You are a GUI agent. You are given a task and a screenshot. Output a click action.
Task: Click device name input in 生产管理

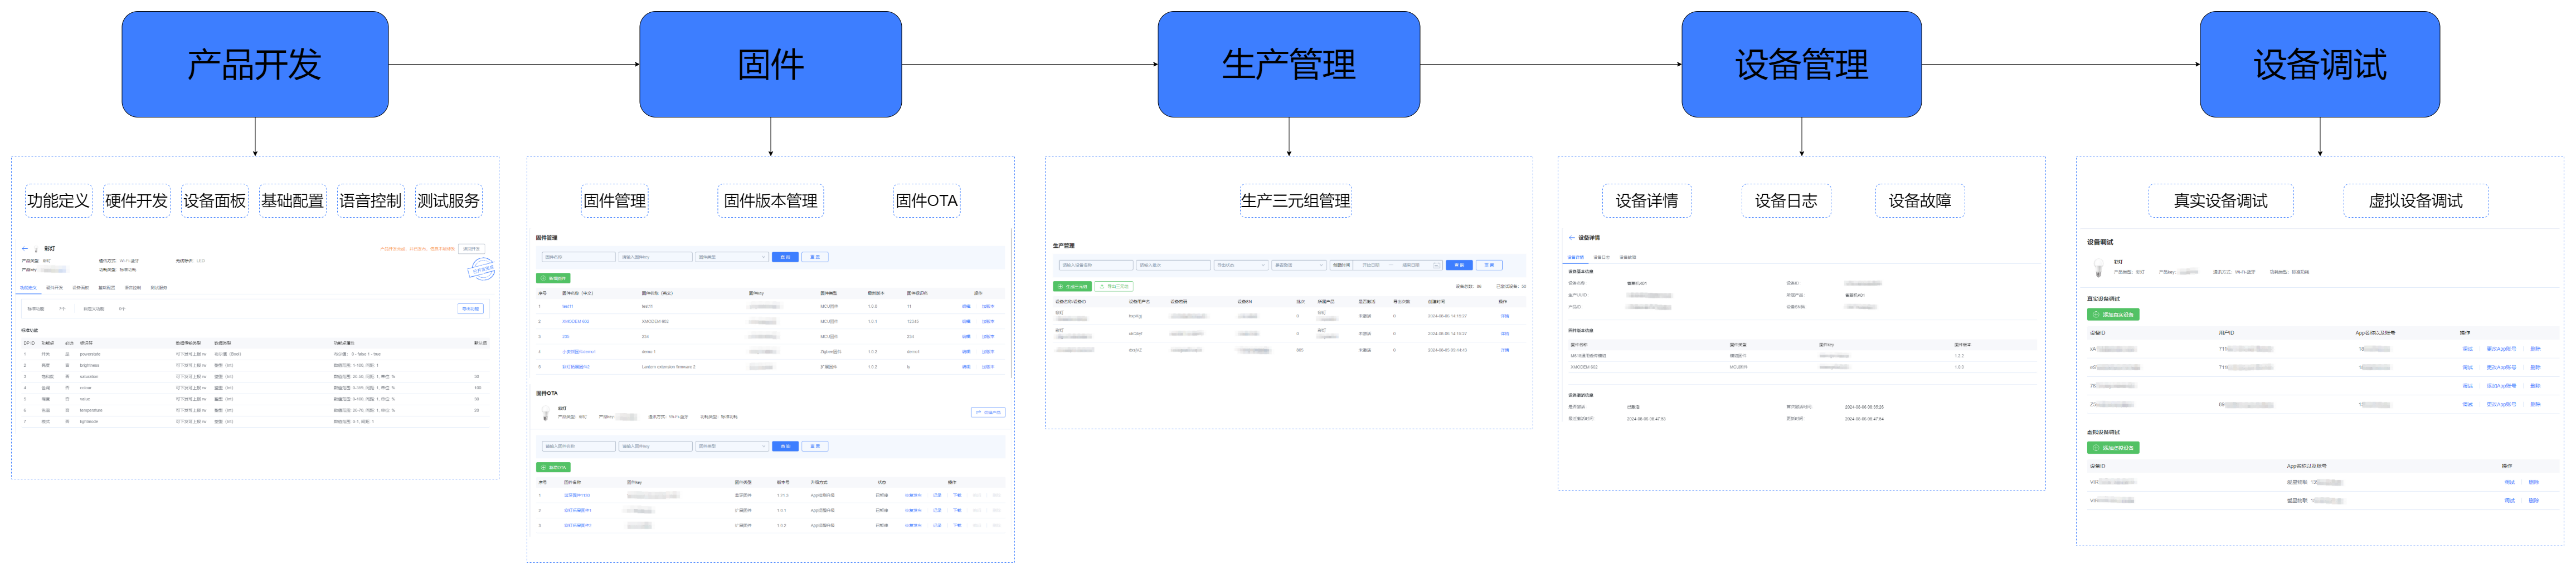(1095, 266)
